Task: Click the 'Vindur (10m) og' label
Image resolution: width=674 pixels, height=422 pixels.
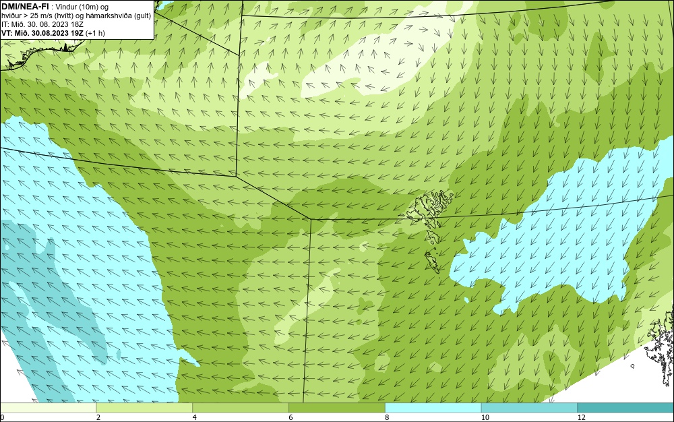Action: pos(82,7)
